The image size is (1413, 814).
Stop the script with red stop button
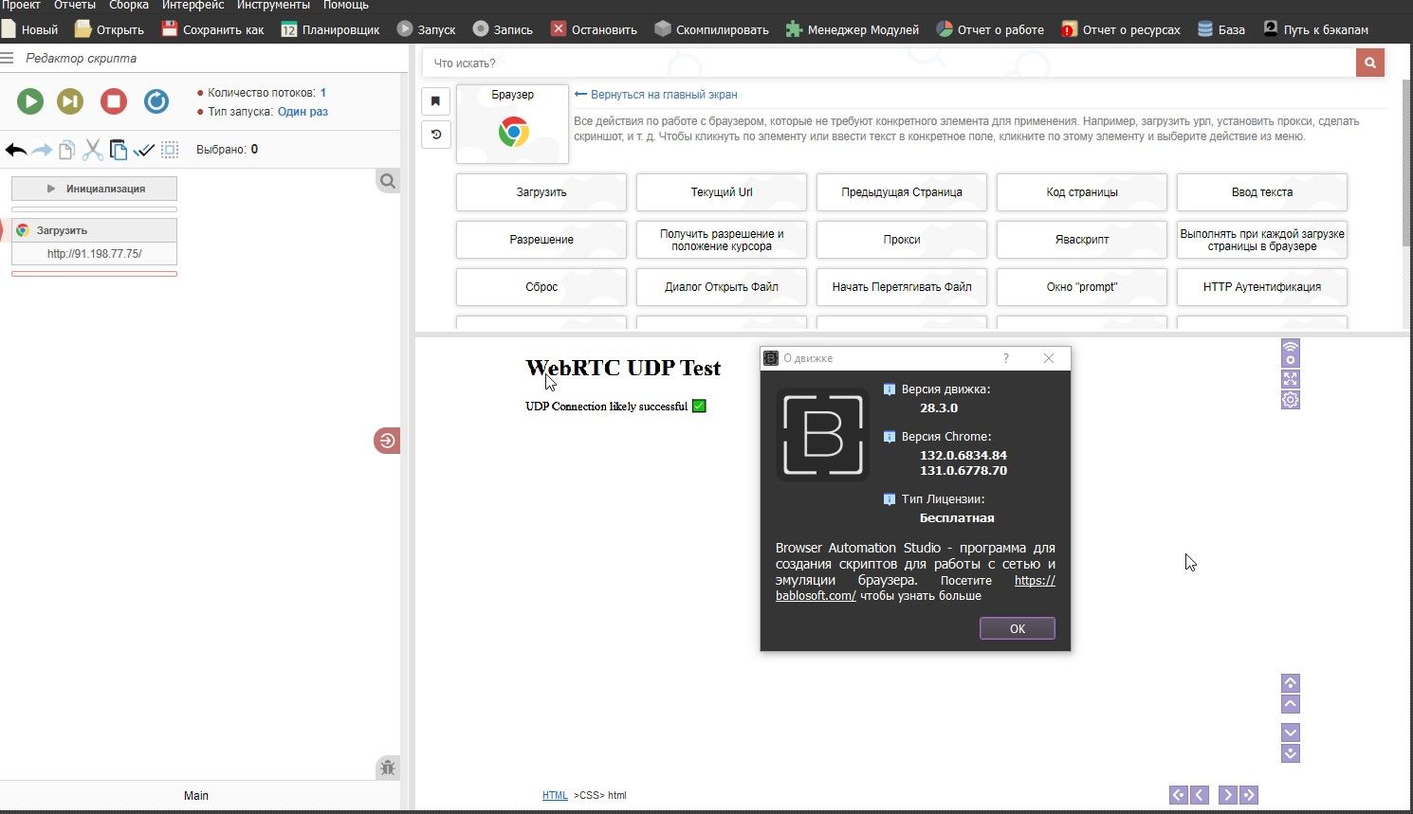click(x=114, y=101)
